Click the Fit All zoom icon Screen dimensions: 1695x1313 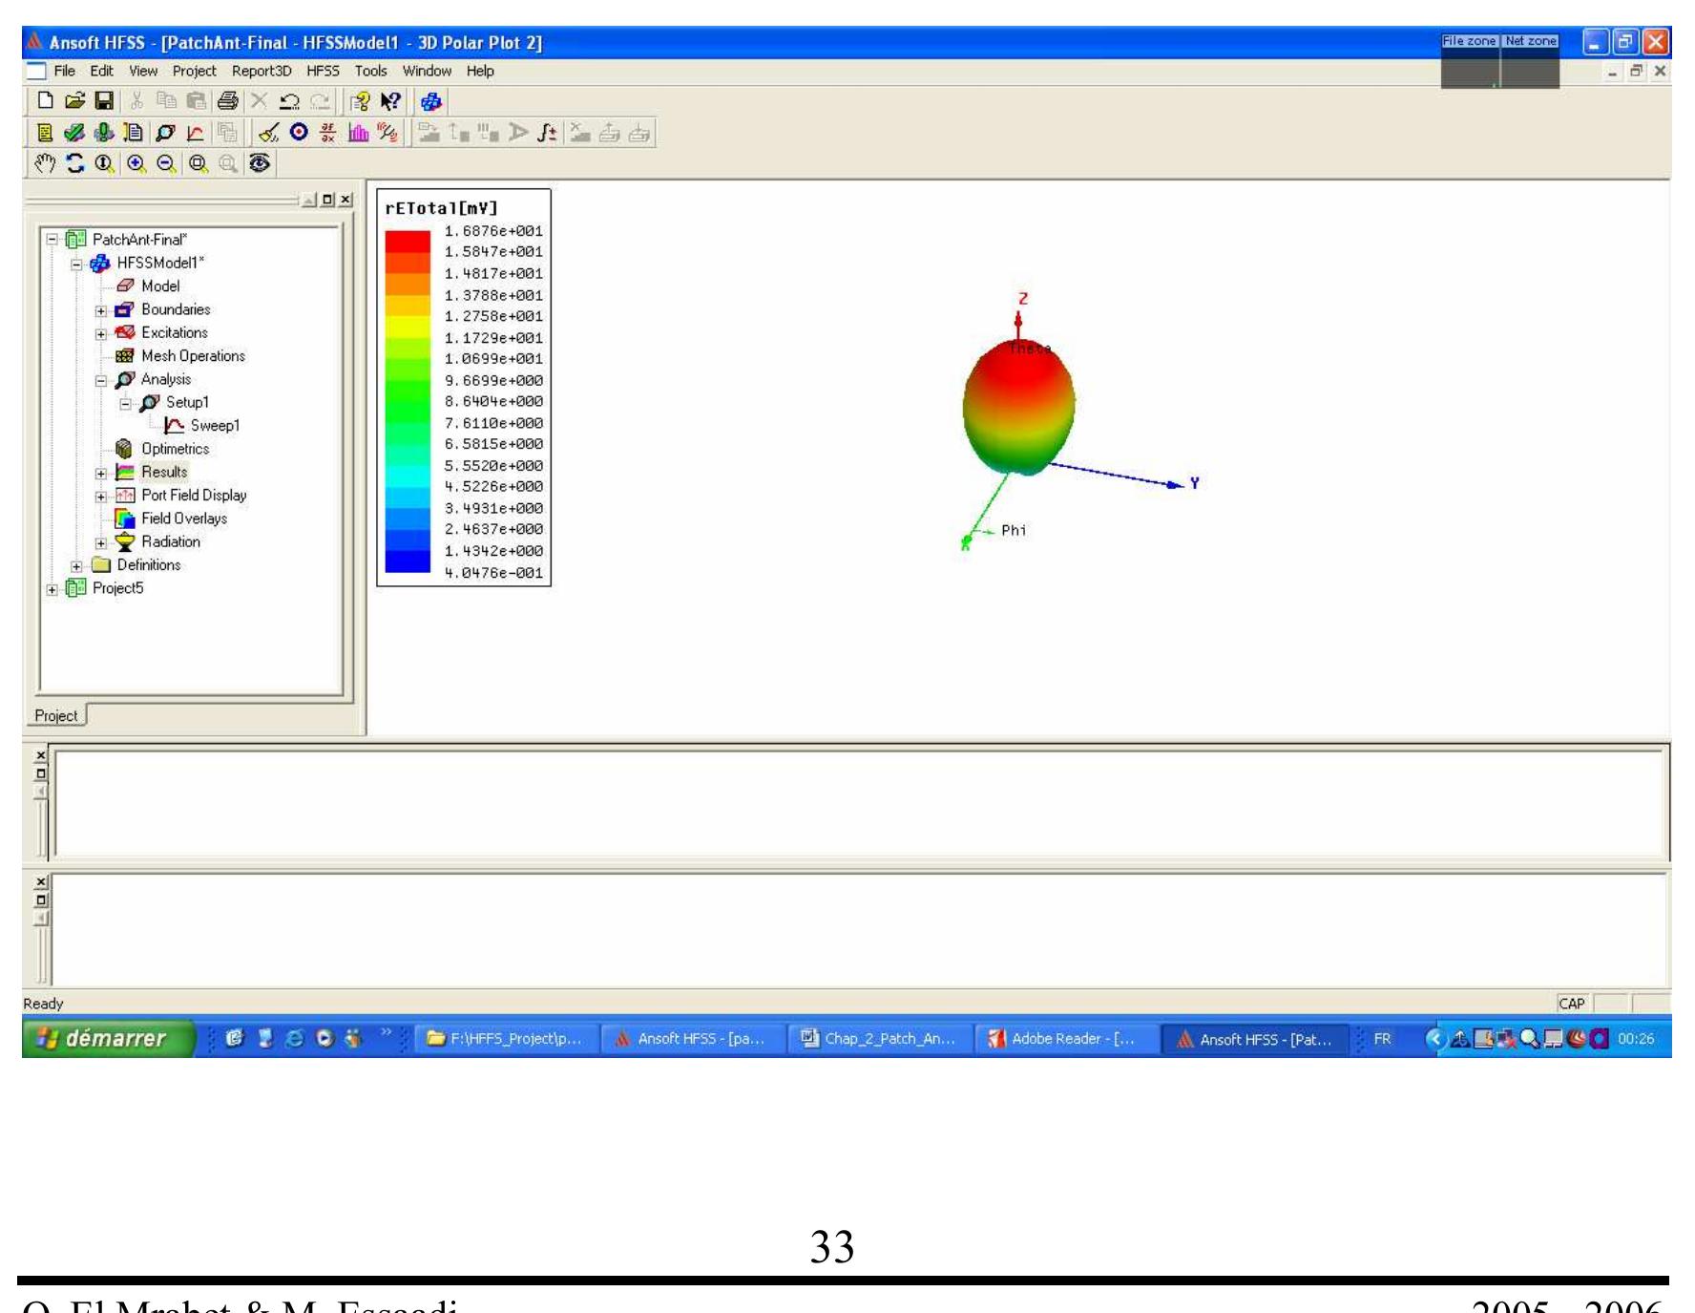pos(198,164)
